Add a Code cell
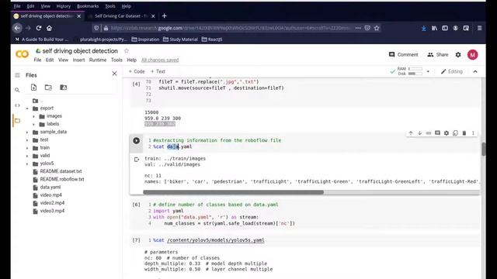The width and height of the screenshot is (497, 279). point(137,71)
